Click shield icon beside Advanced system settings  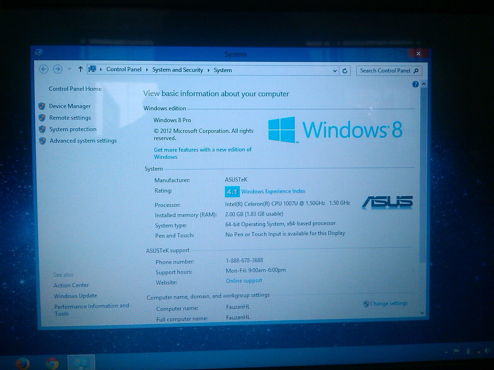[x=42, y=141]
